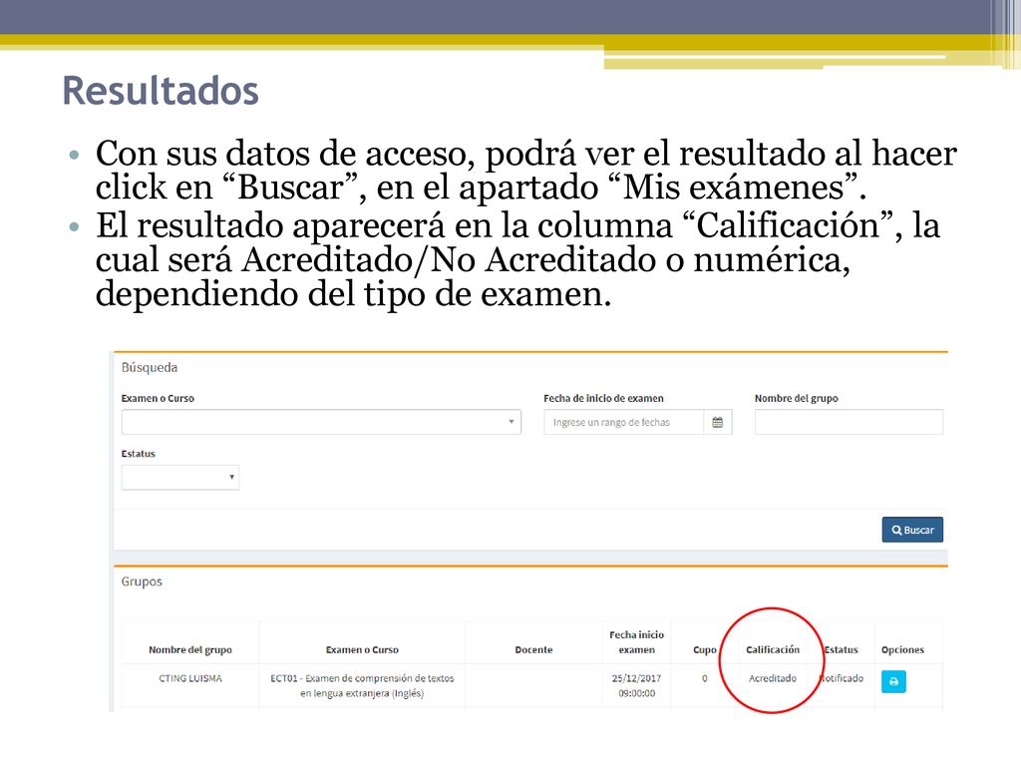Screen dimensions: 1021x766
Task: Click the Cupo value 0 cell
Action: pos(705,678)
